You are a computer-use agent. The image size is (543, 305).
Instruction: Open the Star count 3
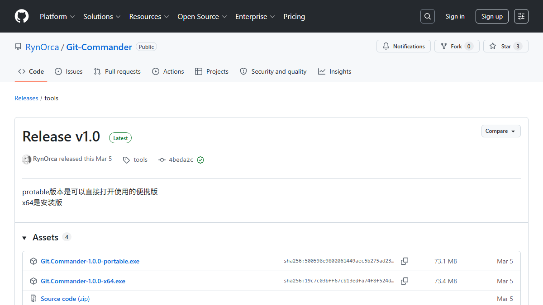(518, 47)
